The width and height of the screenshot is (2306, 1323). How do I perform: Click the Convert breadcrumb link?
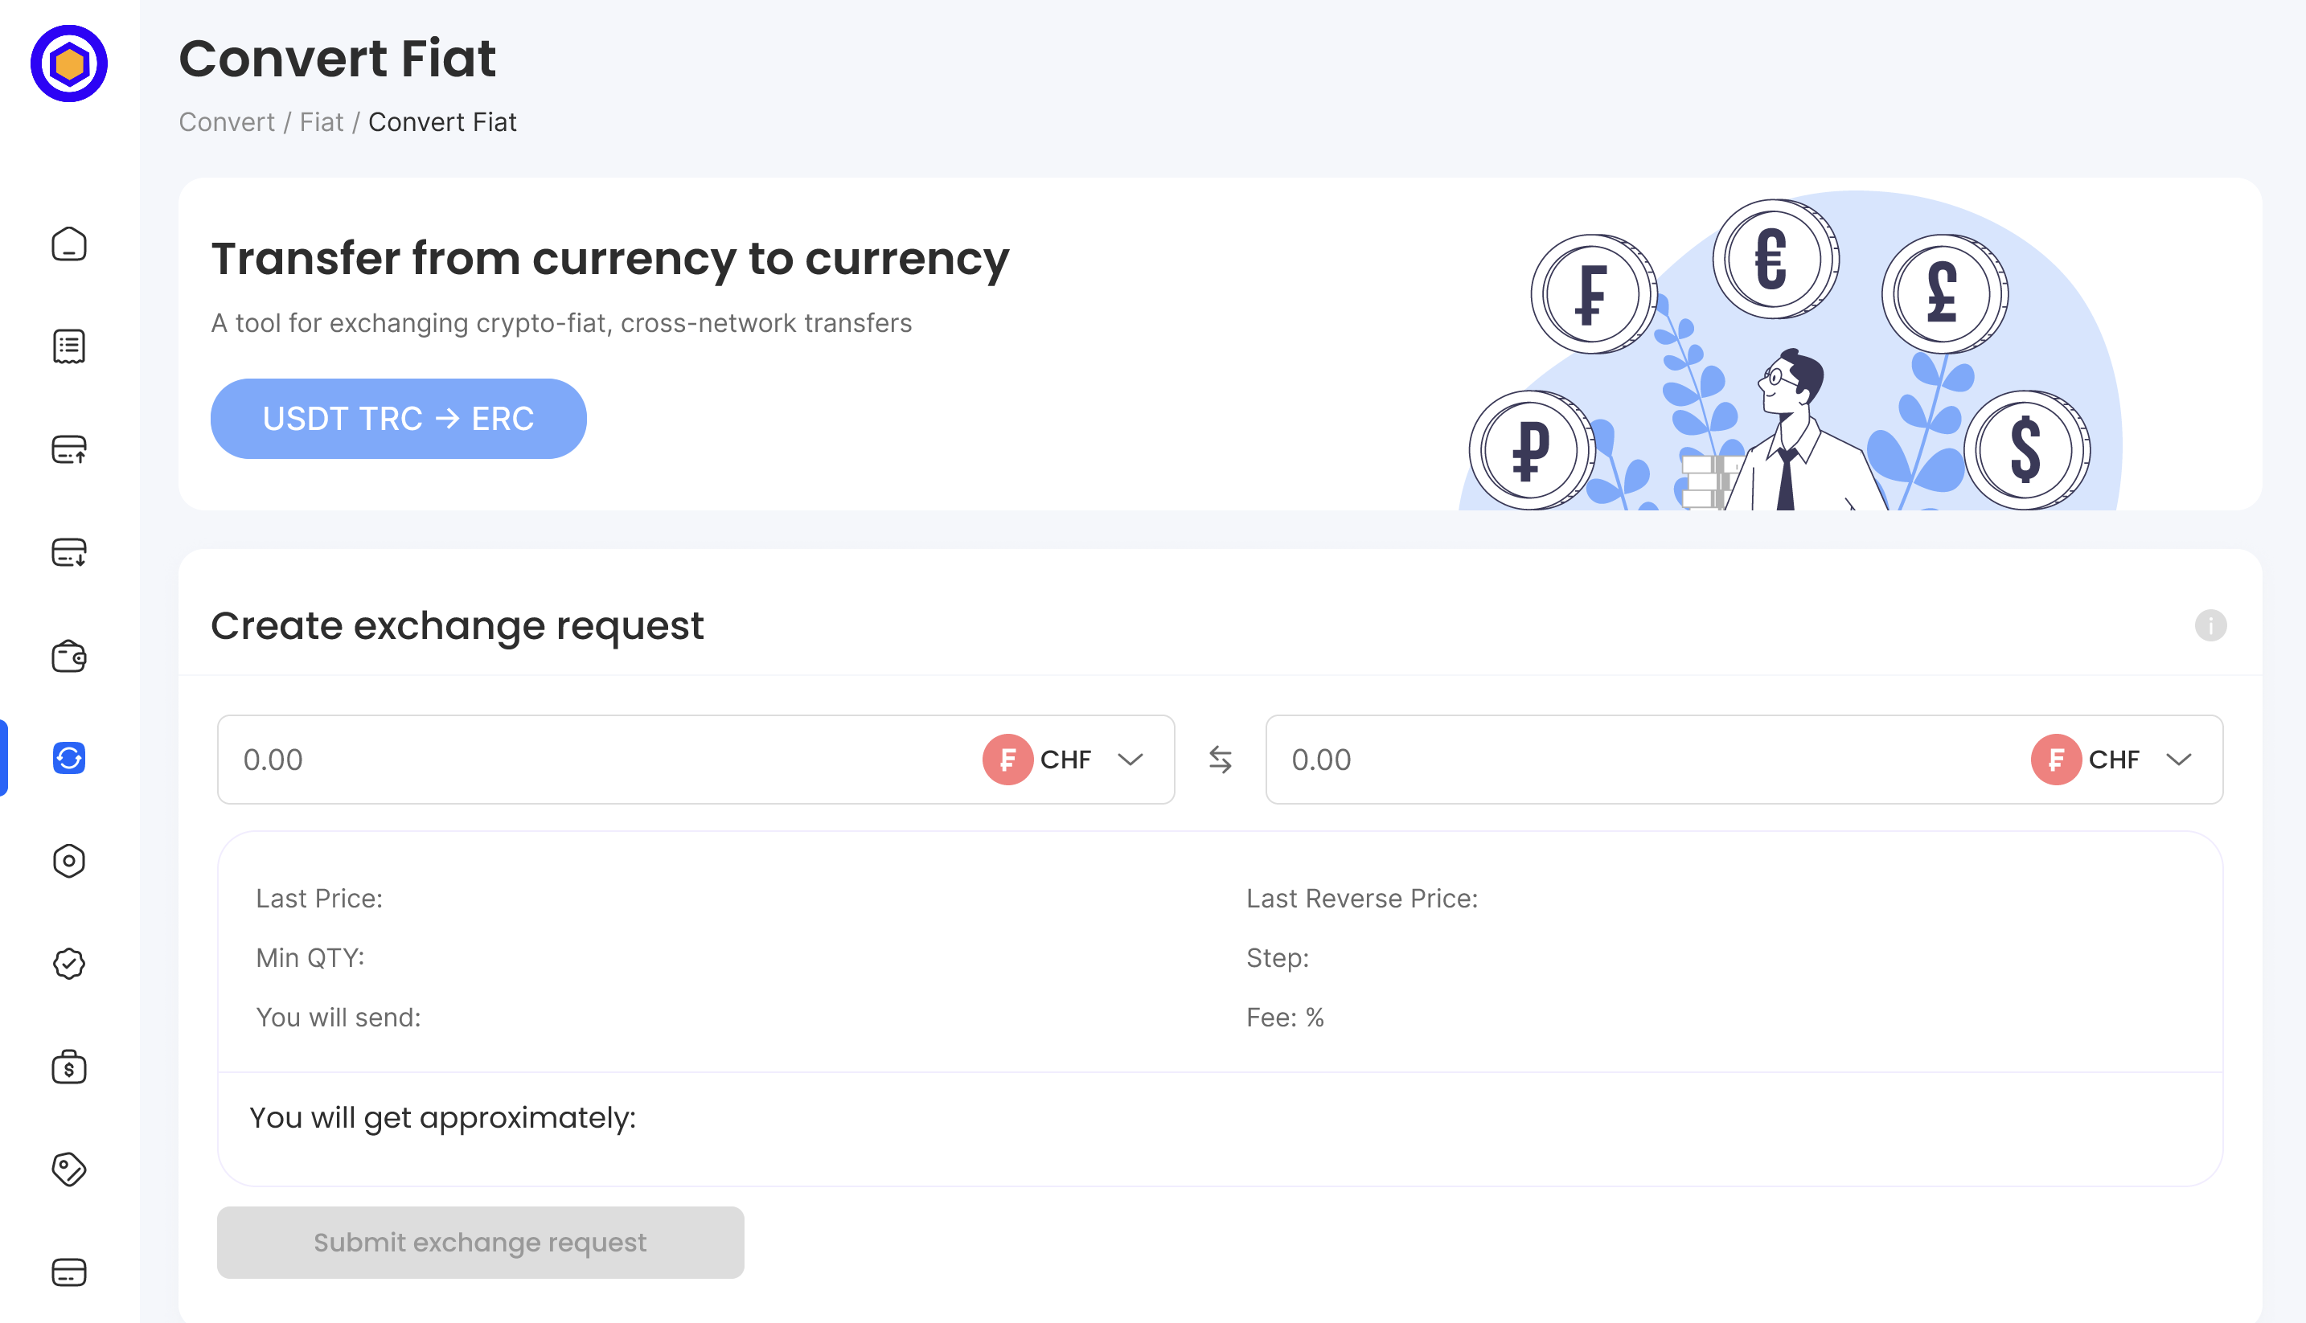(x=226, y=121)
